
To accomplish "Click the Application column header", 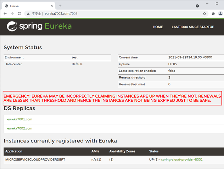I will (14, 151).
